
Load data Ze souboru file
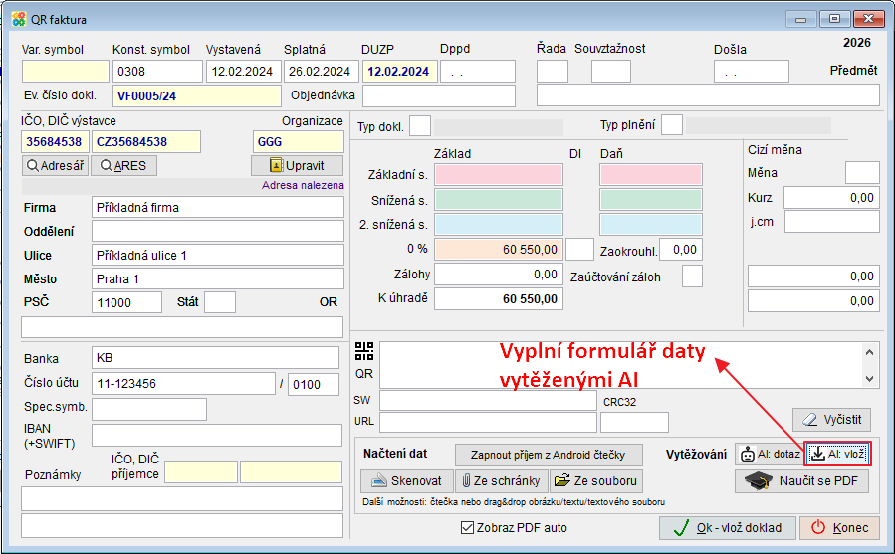pos(596,481)
